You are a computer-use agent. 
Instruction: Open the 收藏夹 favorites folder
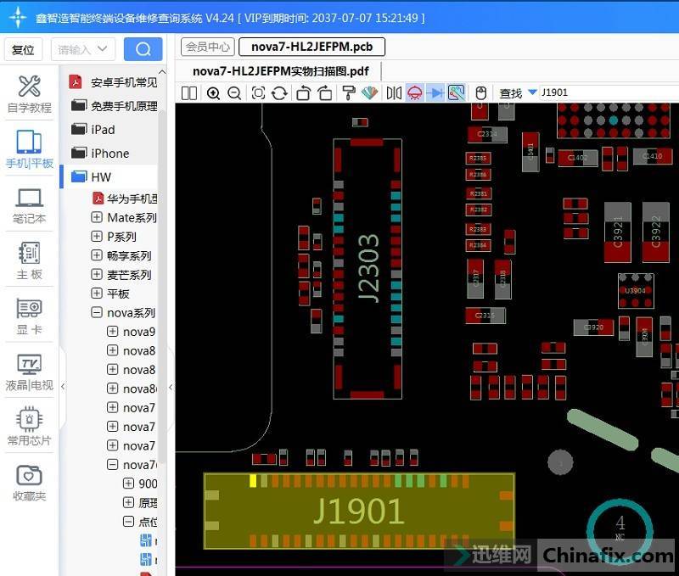coord(29,483)
